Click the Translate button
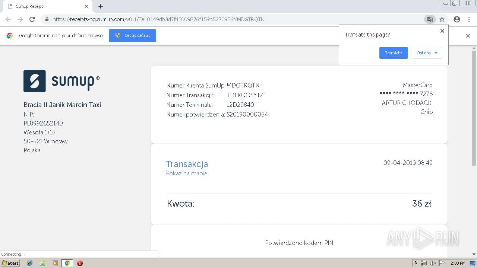 coord(394,53)
